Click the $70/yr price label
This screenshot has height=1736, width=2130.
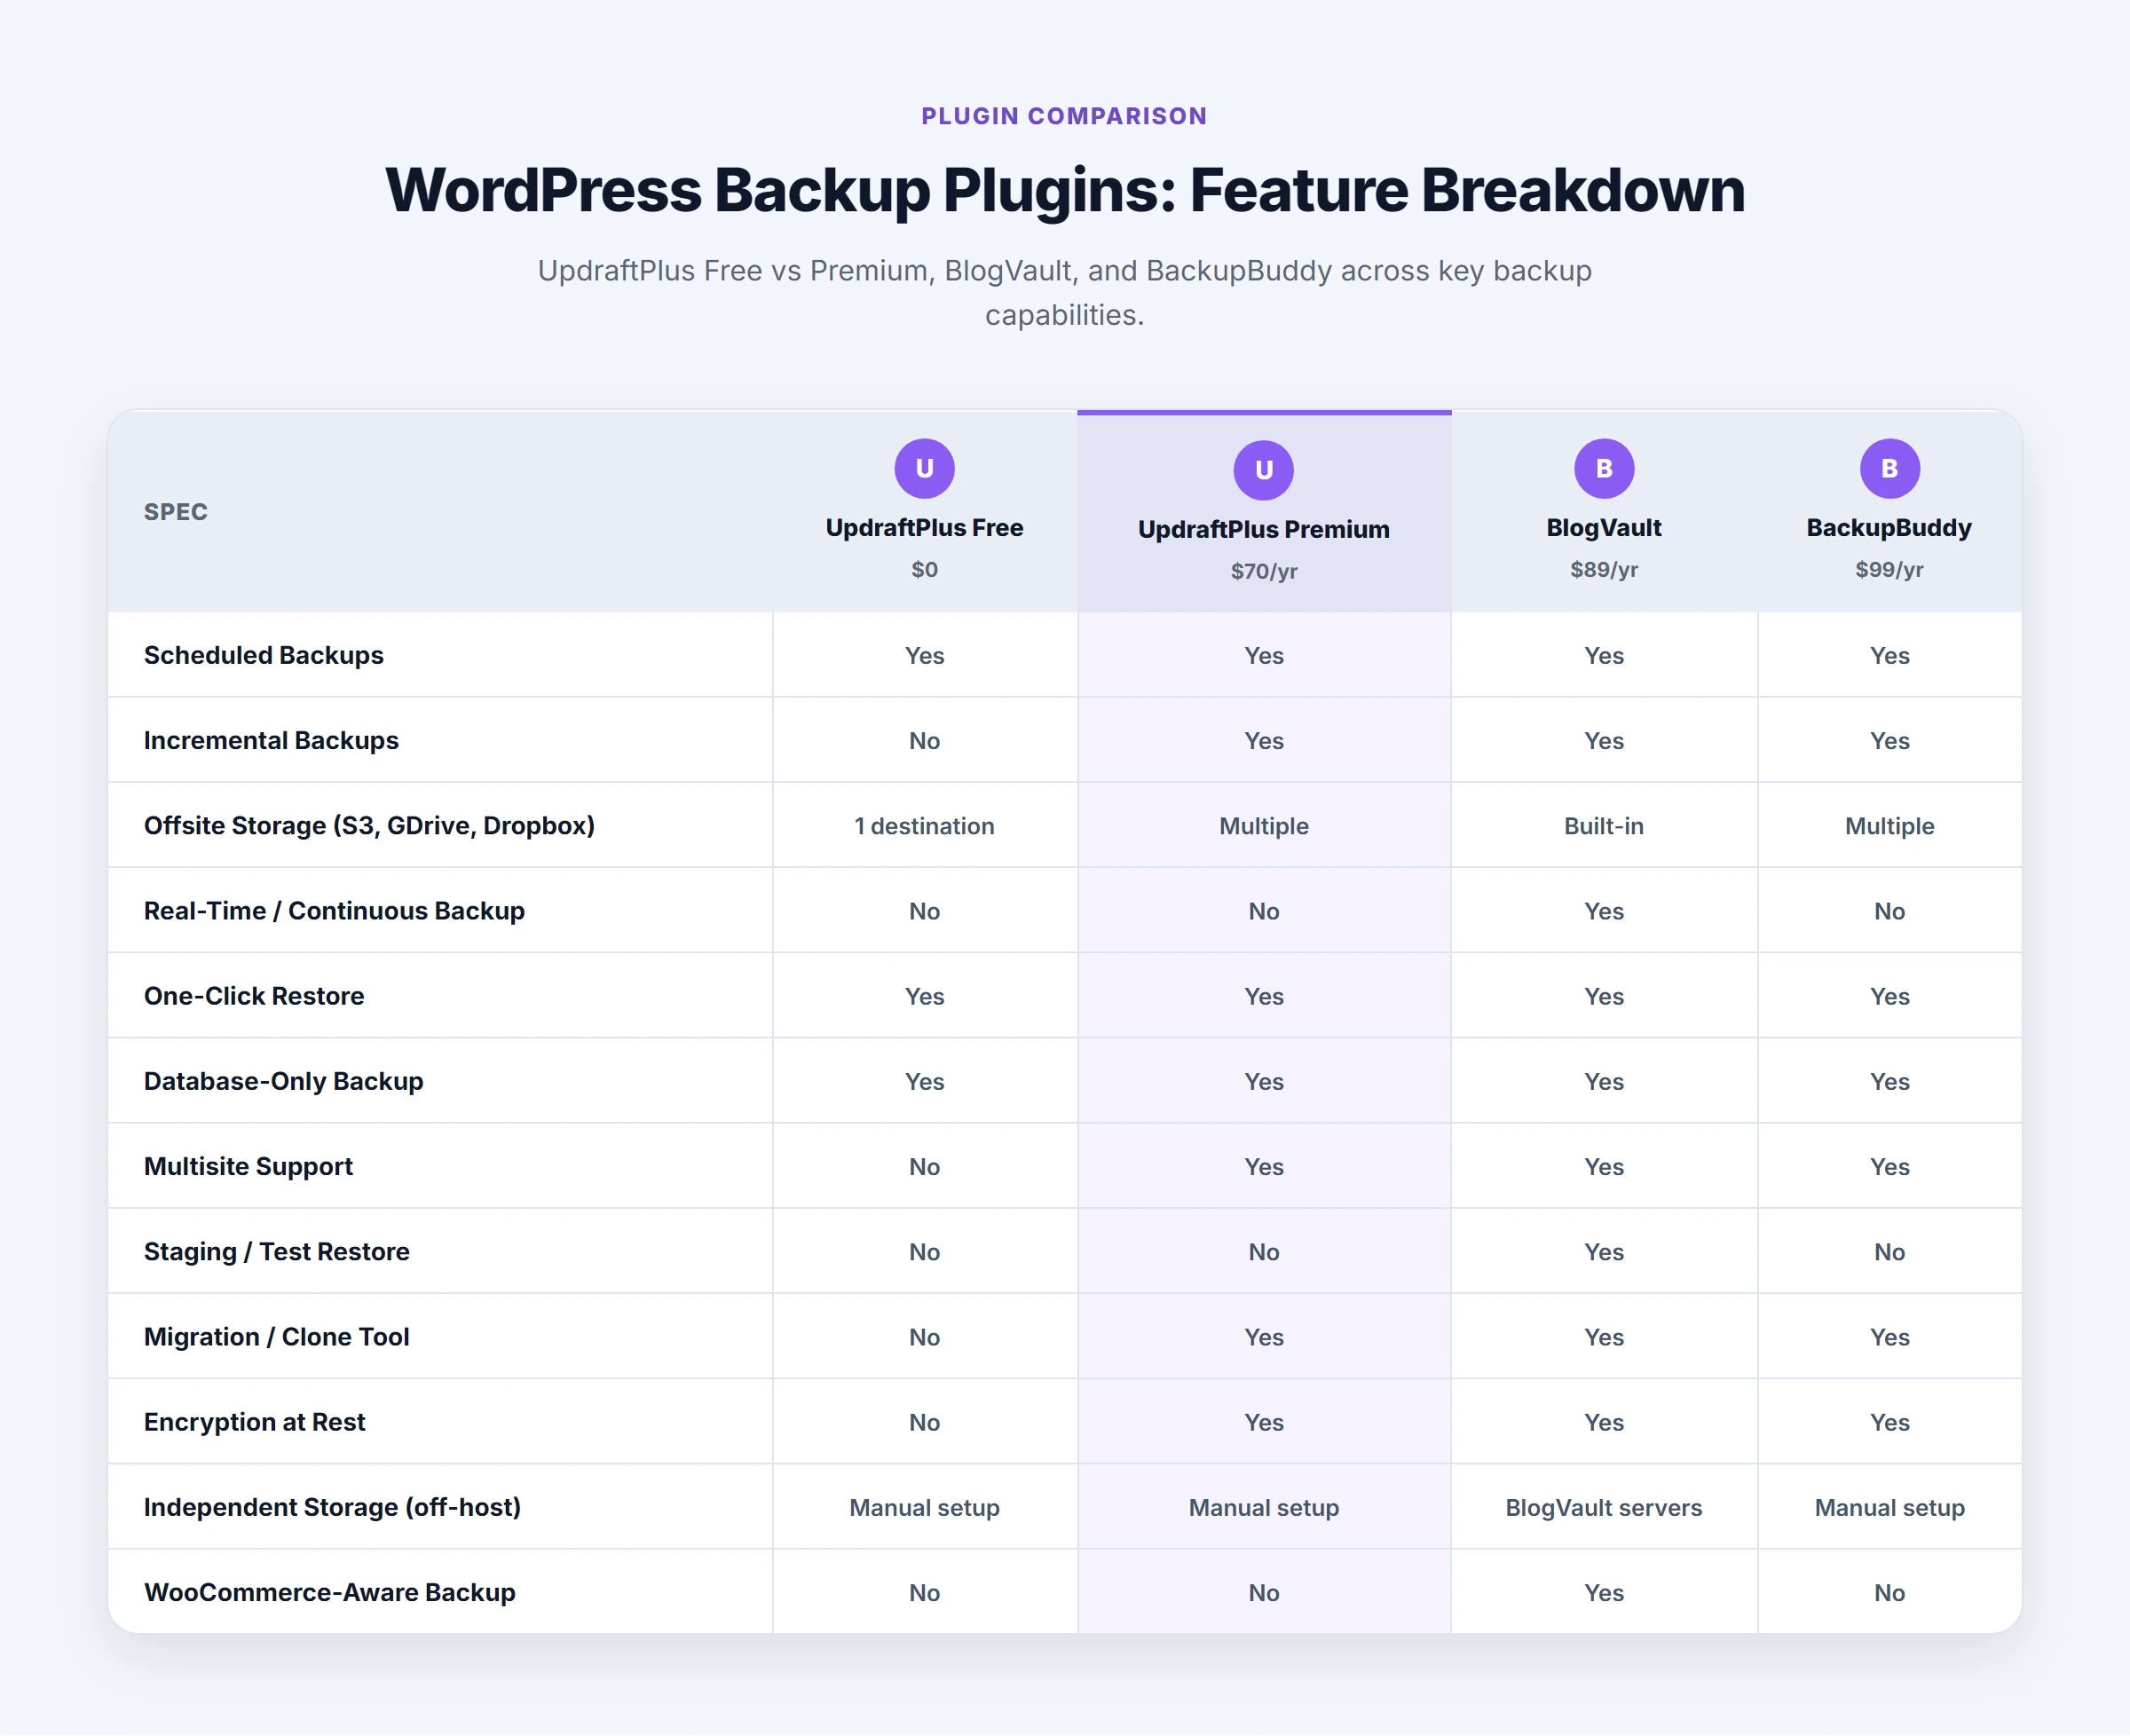[x=1263, y=572]
